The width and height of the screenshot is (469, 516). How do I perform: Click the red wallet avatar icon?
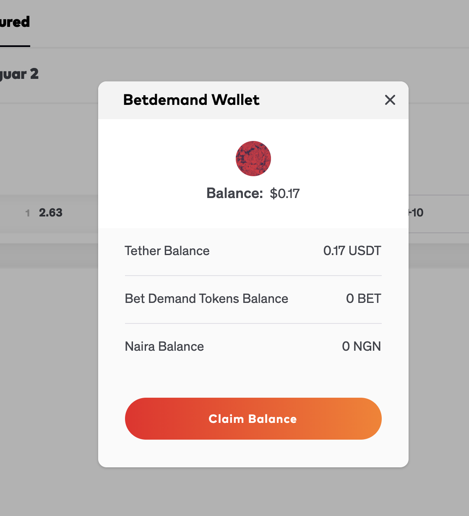click(253, 159)
